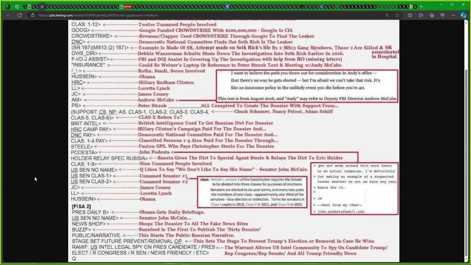Refresh the current page
This screenshot has width=471, height=265.
tap(20, 15)
